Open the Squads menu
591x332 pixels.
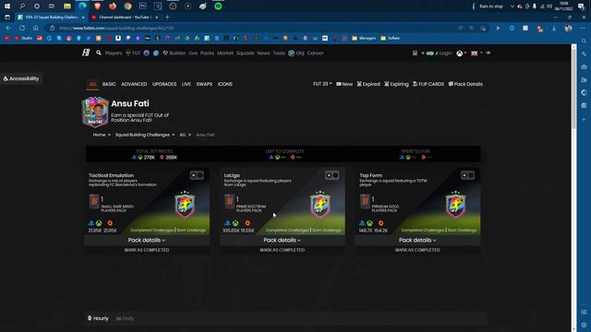point(245,53)
